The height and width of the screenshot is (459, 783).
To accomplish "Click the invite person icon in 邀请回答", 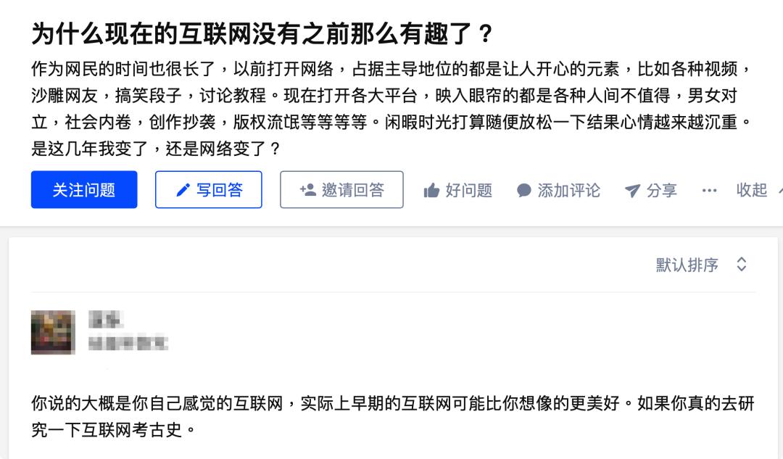I will click(x=308, y=189).
